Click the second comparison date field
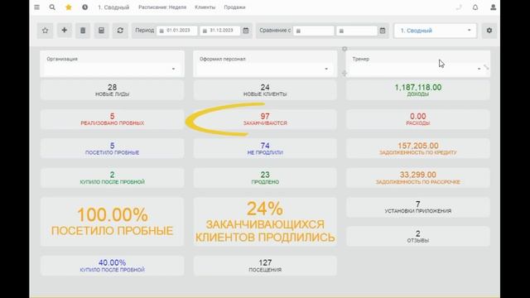Viewport: 530px width, 298px height. click(357, 31)
